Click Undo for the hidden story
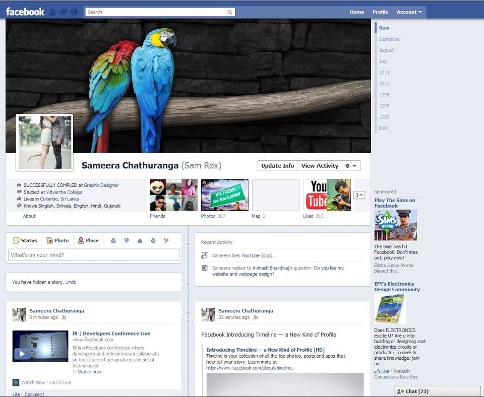The height and width of the screenshot is (397, 484). 71,282
